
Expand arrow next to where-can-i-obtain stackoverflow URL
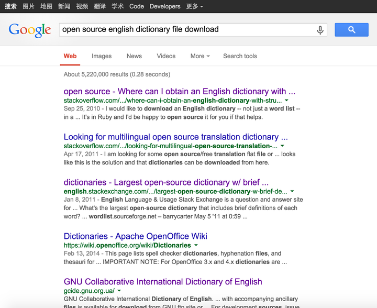(286, 100)
